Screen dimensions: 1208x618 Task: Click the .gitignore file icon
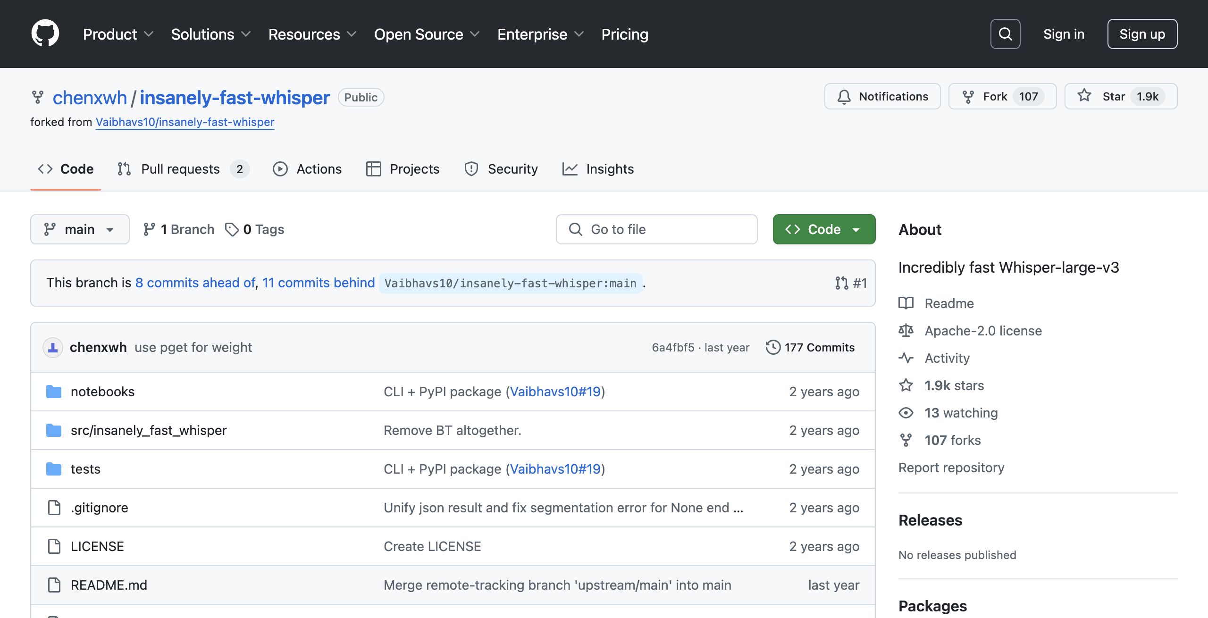coord(54,508)
